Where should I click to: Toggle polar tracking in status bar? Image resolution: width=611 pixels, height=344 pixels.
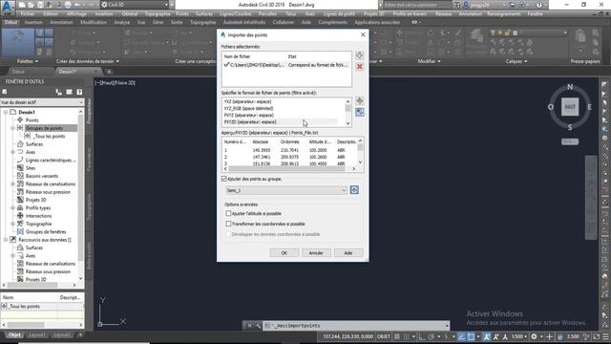tap(431, 336)
